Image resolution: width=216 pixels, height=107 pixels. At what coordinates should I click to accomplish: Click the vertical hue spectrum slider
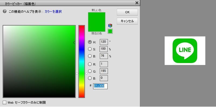[82, 61]
